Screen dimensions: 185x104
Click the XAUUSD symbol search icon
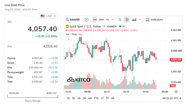click(67, 19)
